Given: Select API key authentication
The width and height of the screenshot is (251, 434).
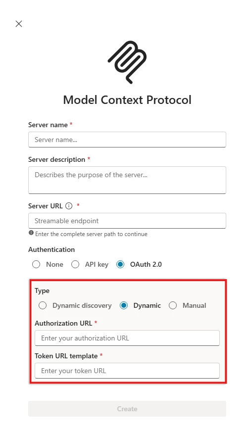Looking at the screenshot, I should [75, 264].
